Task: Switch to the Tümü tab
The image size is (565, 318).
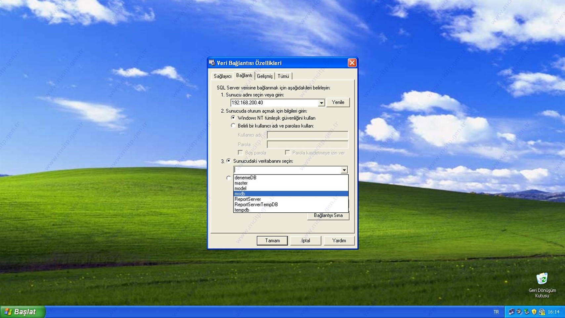Action: click(283, 76)
